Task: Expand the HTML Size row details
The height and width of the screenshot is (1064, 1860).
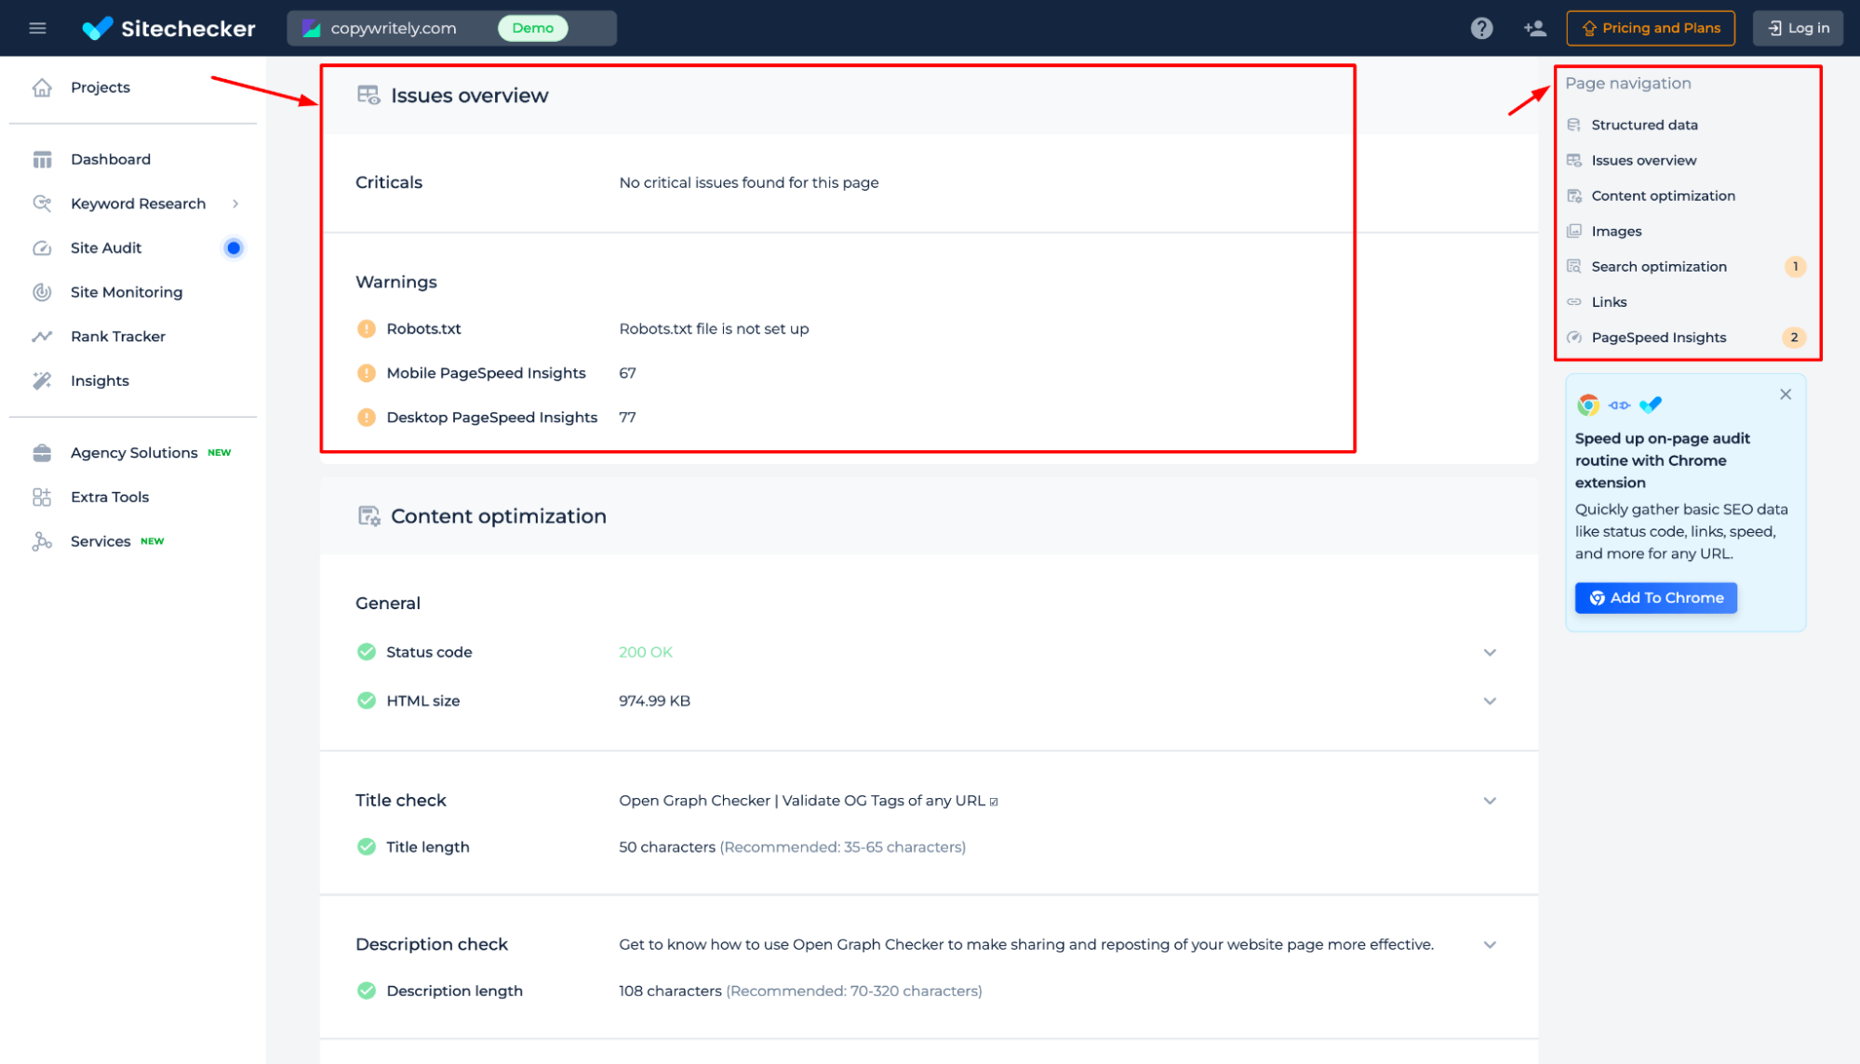Action: 1490,700
